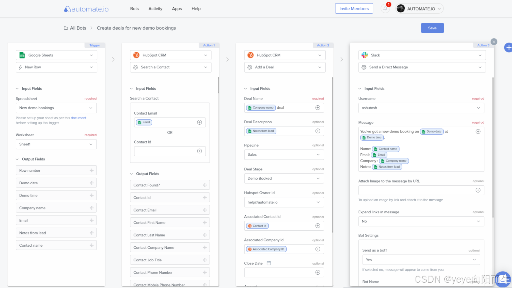Click the plus icon in Deal Description field
The image size is (512, 288).
318,131
